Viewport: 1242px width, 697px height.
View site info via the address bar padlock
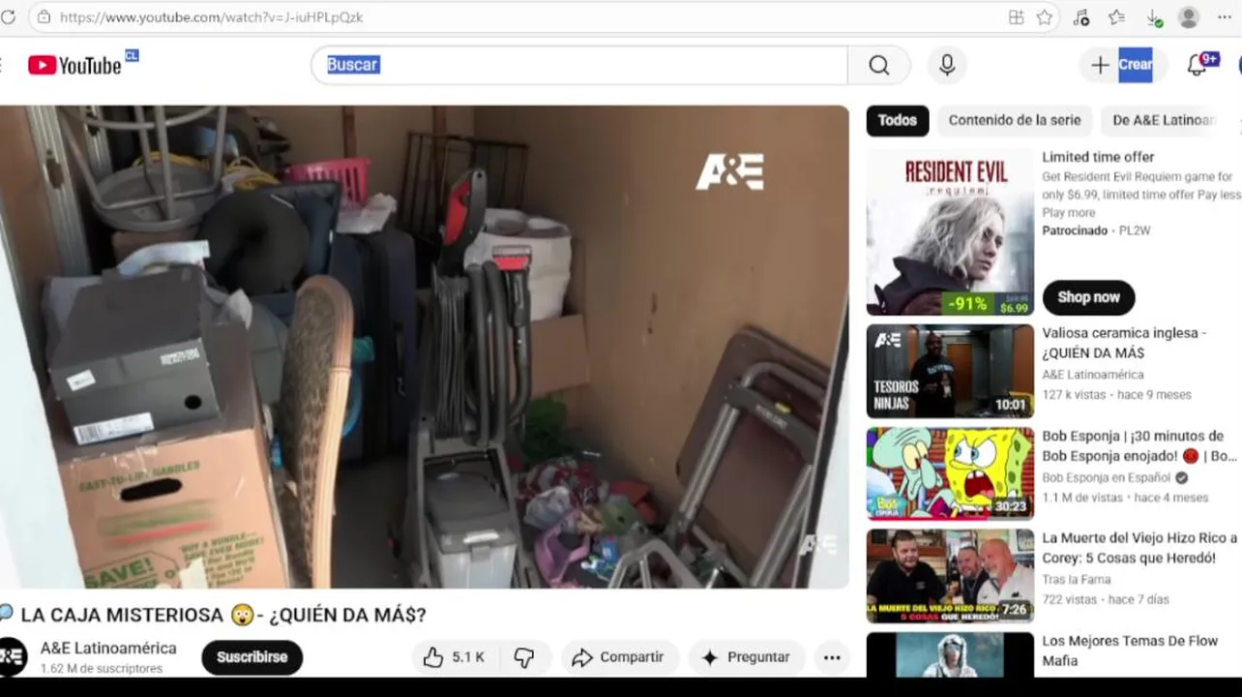44,17
